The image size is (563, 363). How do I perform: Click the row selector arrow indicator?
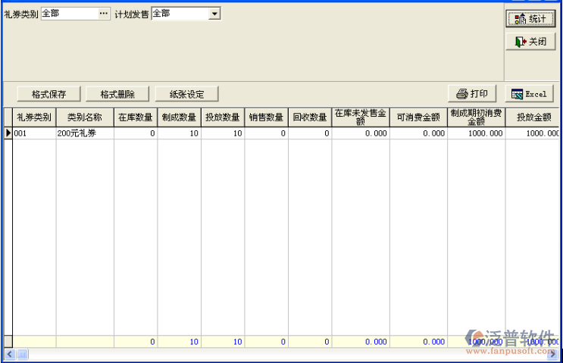(8, 133)
